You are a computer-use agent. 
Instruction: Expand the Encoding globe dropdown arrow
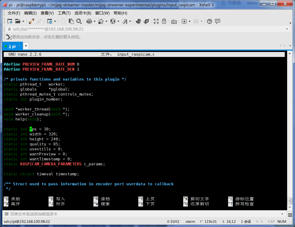(118, 22)
